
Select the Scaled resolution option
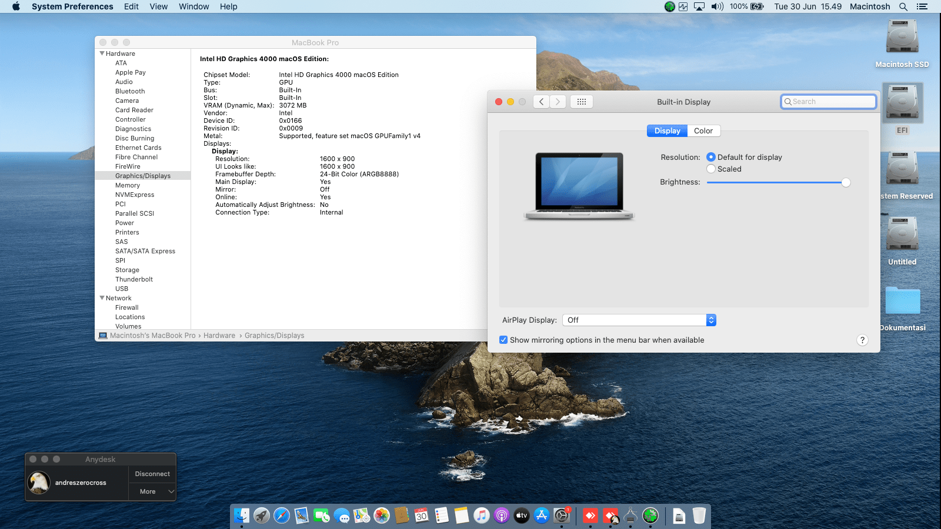(x=711, y=169)
